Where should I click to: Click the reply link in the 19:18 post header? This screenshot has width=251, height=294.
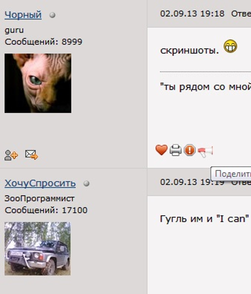[241, 14]
